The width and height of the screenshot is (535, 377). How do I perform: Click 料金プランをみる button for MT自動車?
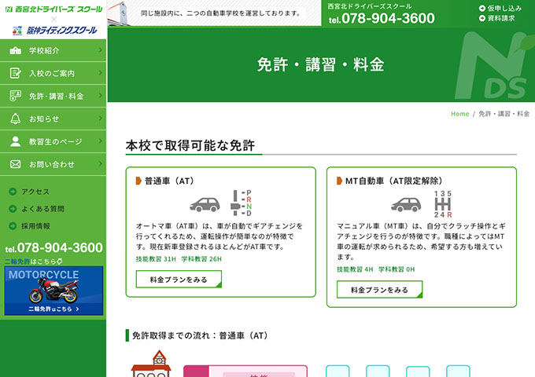pos(380,290)
